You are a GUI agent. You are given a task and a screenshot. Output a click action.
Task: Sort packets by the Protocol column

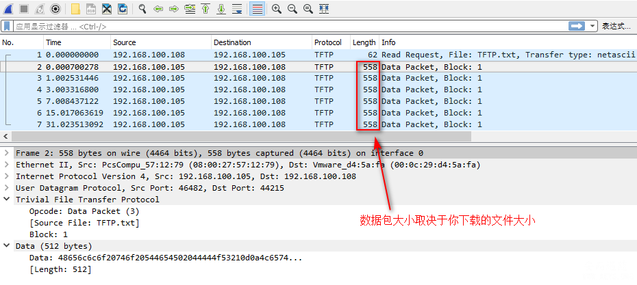pyautogui.click(x=327, y=42)
